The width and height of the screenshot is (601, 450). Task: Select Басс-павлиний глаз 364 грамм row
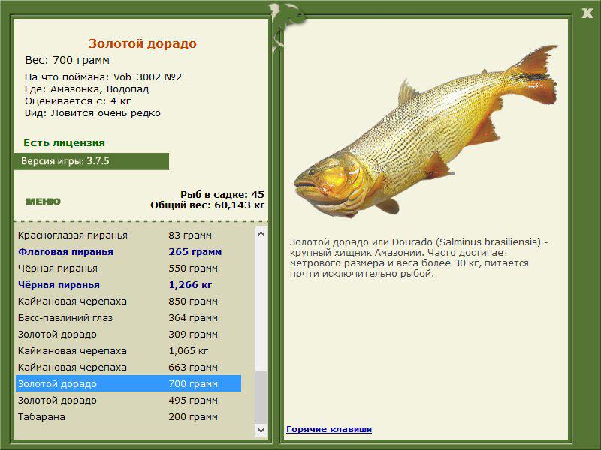pyautogui.click(x=128, y=317)
